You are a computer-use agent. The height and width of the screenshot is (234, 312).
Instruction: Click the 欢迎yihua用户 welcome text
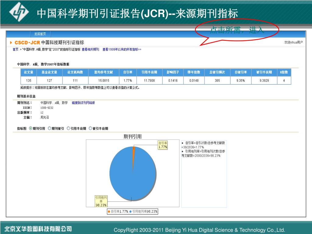(293, 42)
